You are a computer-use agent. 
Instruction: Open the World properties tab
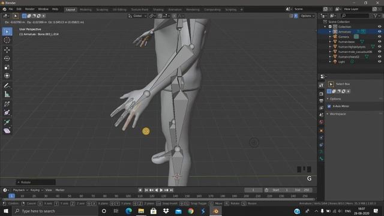point(322,122)
